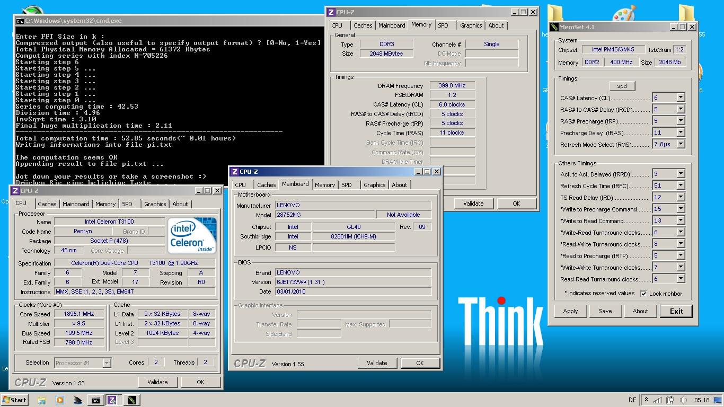Click Validate in the CPU-Z Memory window
This screenshot has width=724, height=407.
coord(473,203)
